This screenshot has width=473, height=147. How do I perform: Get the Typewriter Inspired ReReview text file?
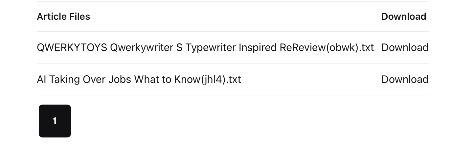click(405, 48)
